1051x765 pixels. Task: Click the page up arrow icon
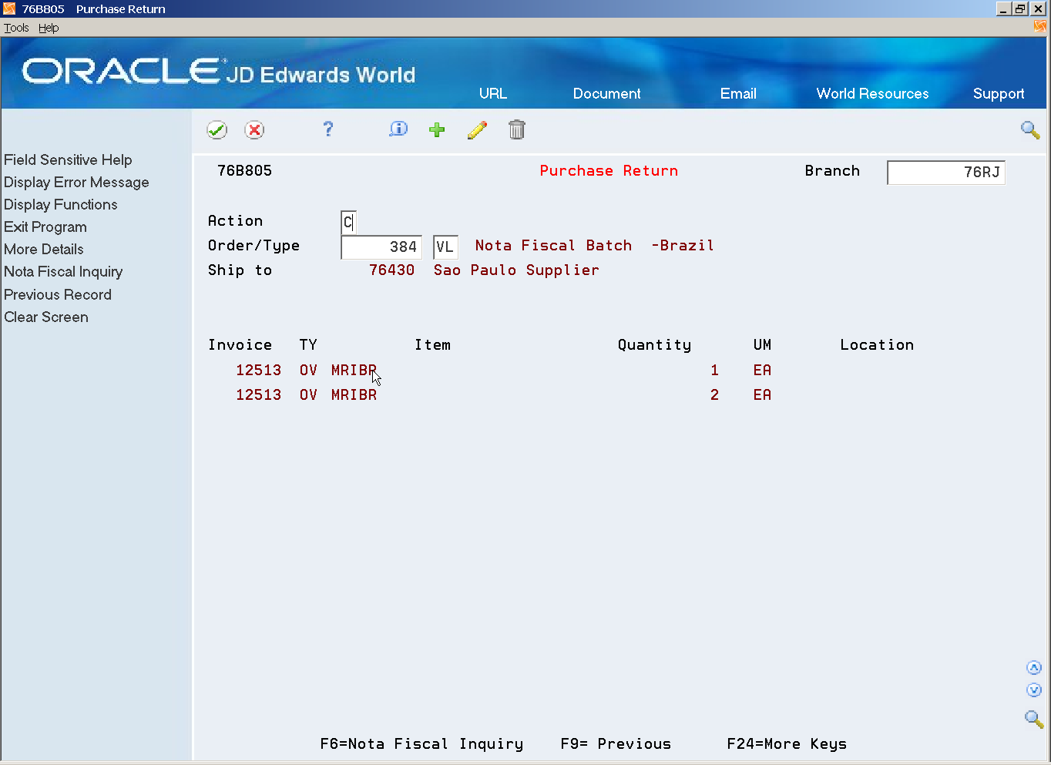tap(1034, 668)
